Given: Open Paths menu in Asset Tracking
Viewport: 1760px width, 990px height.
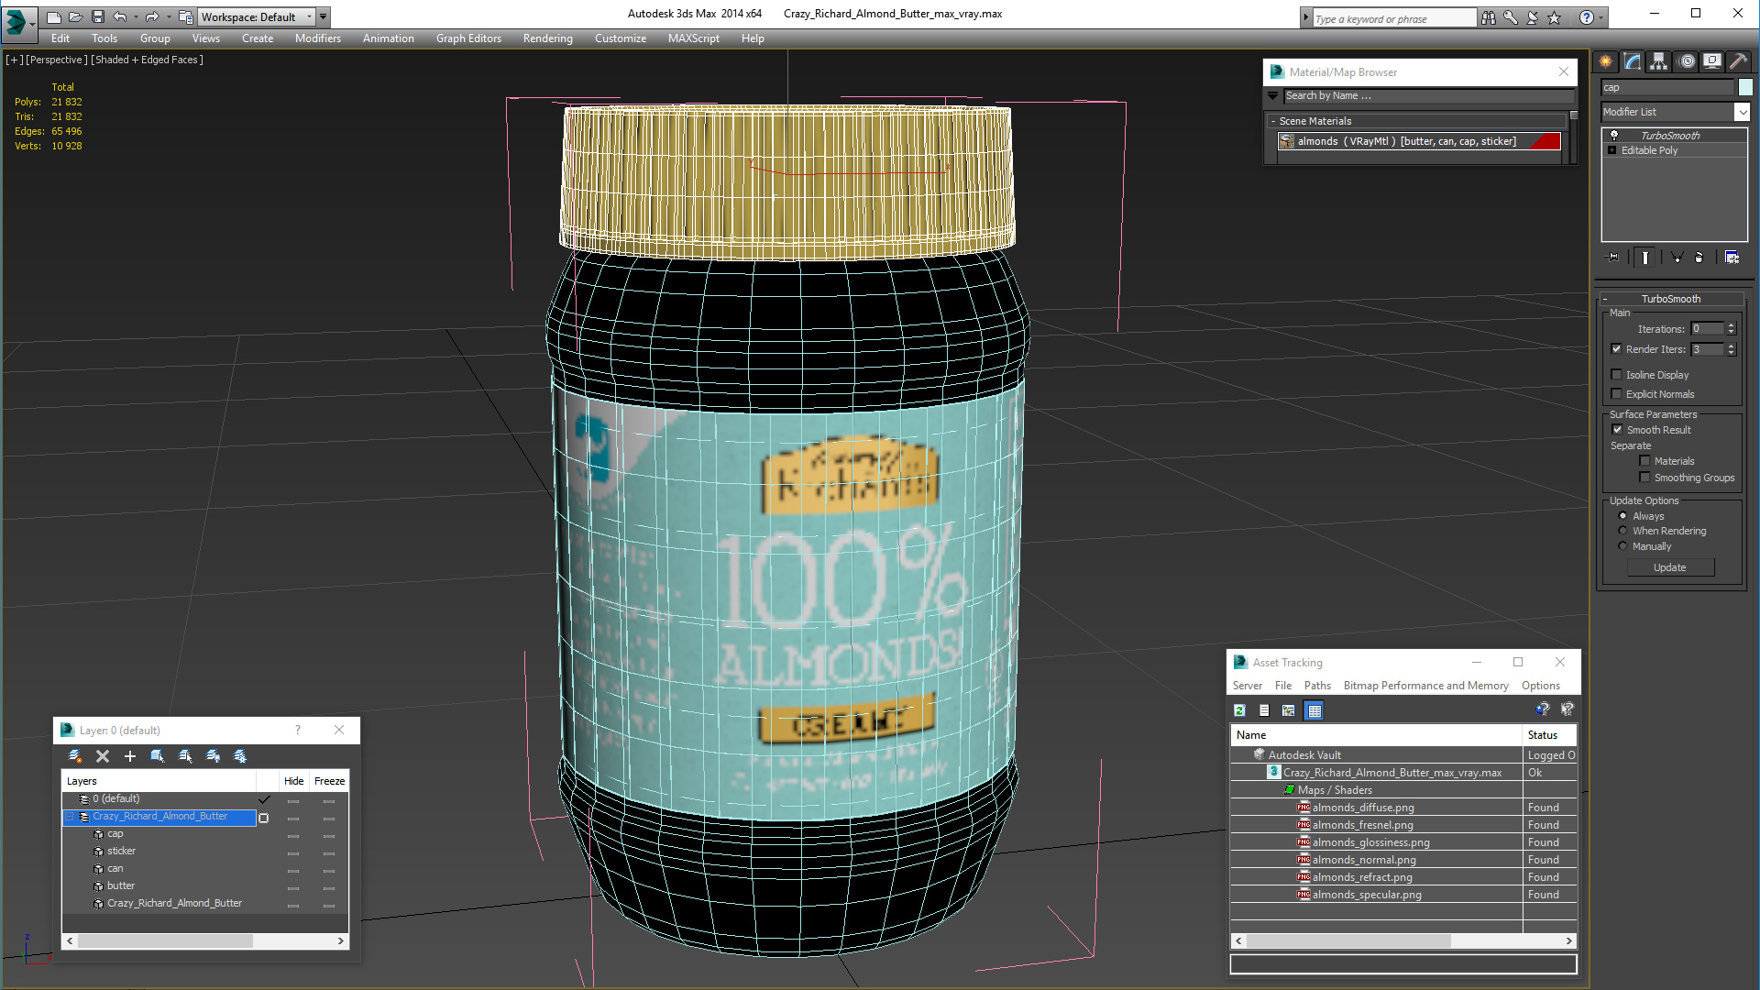Looking at the screenshot, I should pyautogui.click(x=1317, y=686).
